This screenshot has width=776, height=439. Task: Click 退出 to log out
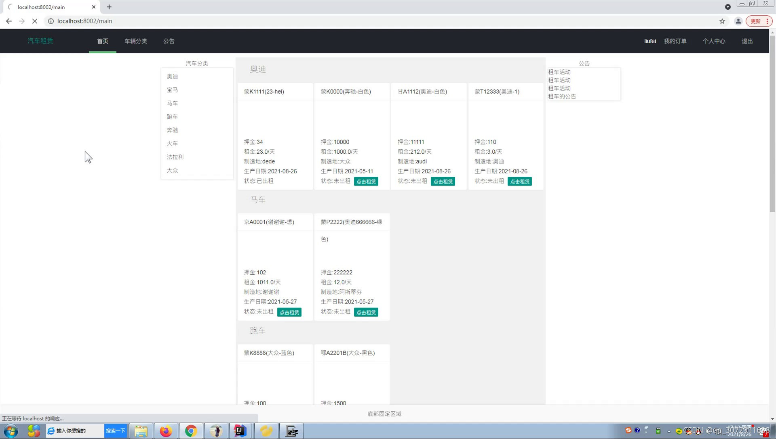coord(747,41)
